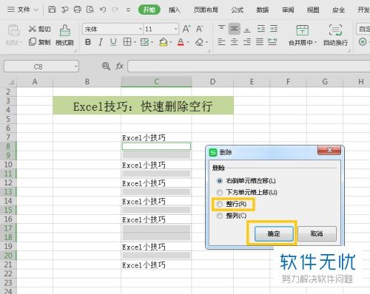This screenshot has height=294, width=370.
Task: Toggle Underline formatting
Action: click(x=113, y=42)
